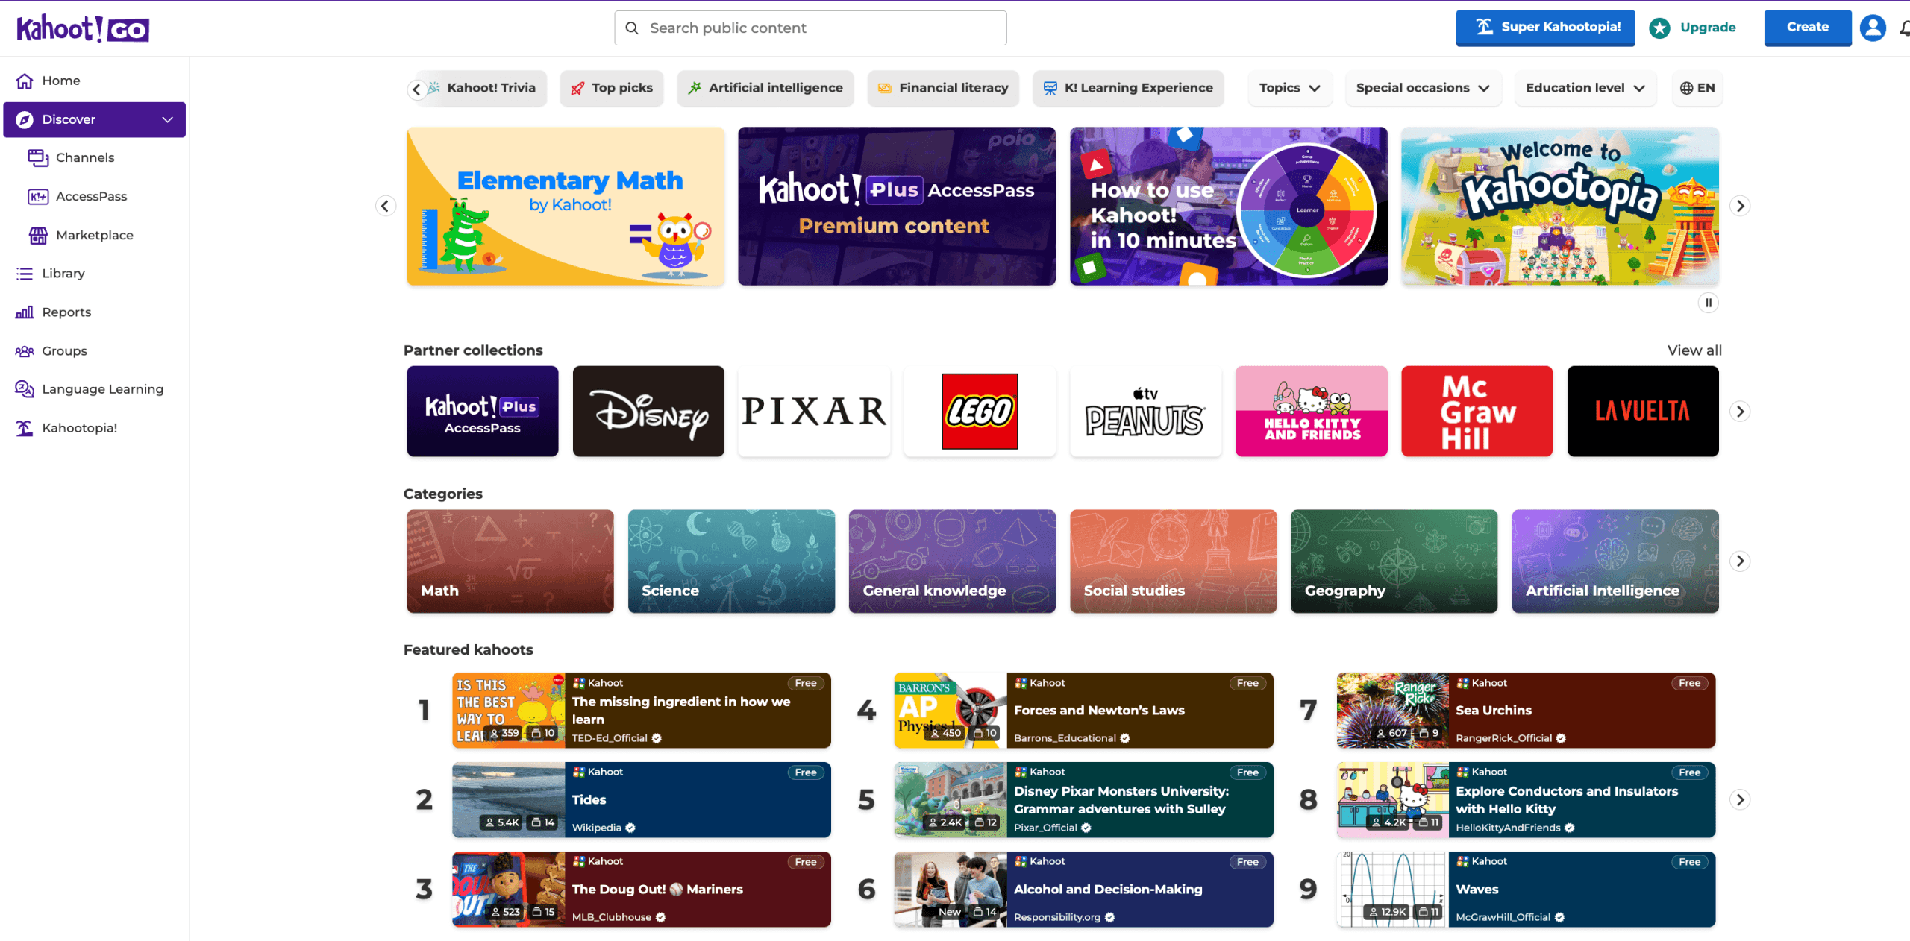The image size is (1910, 941).
Task: Go to previous banner slide
Action: (x=385, y=206)
